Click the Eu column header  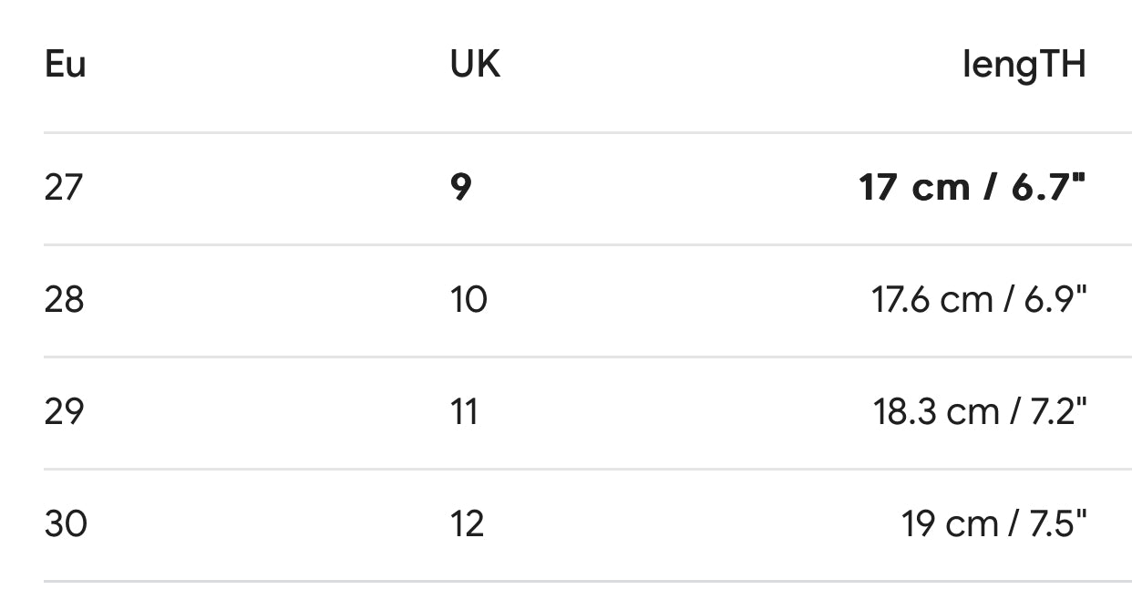pos(65,66)
